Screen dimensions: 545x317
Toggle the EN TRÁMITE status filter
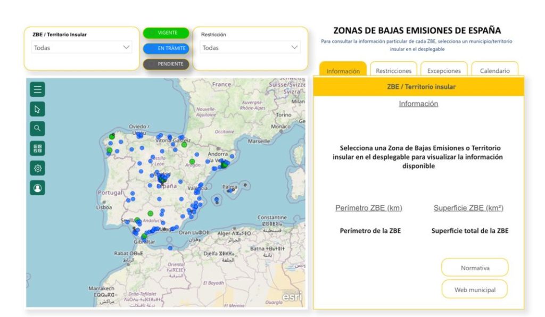(x=168, y=48)
